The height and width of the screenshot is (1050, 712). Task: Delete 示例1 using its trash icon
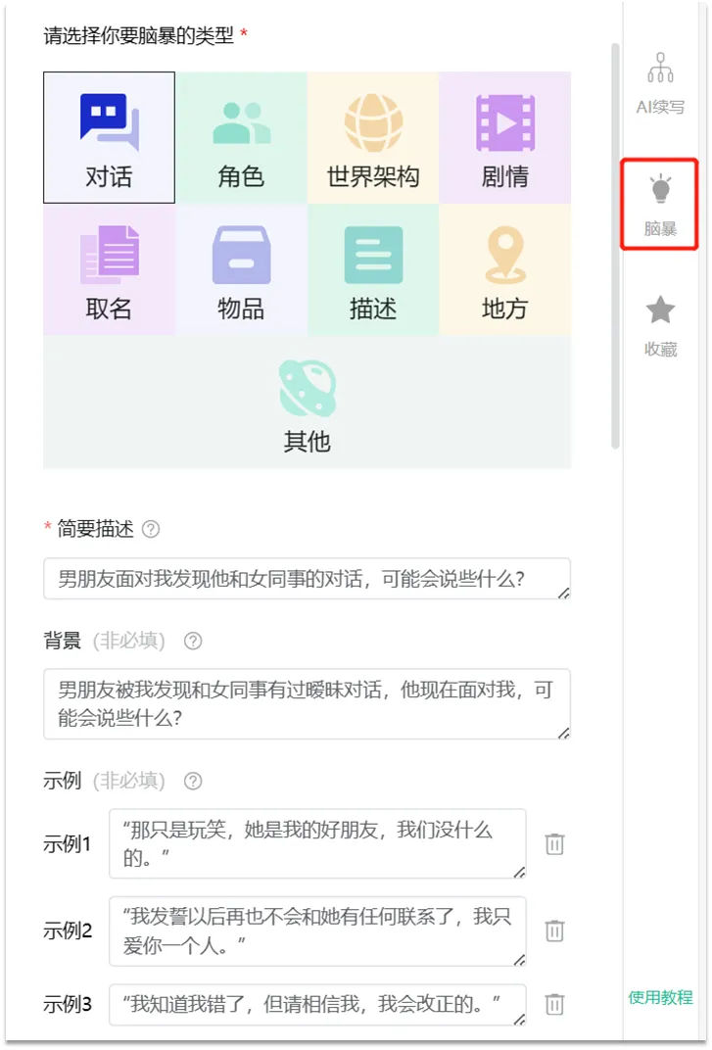click(x=555, y=844)
